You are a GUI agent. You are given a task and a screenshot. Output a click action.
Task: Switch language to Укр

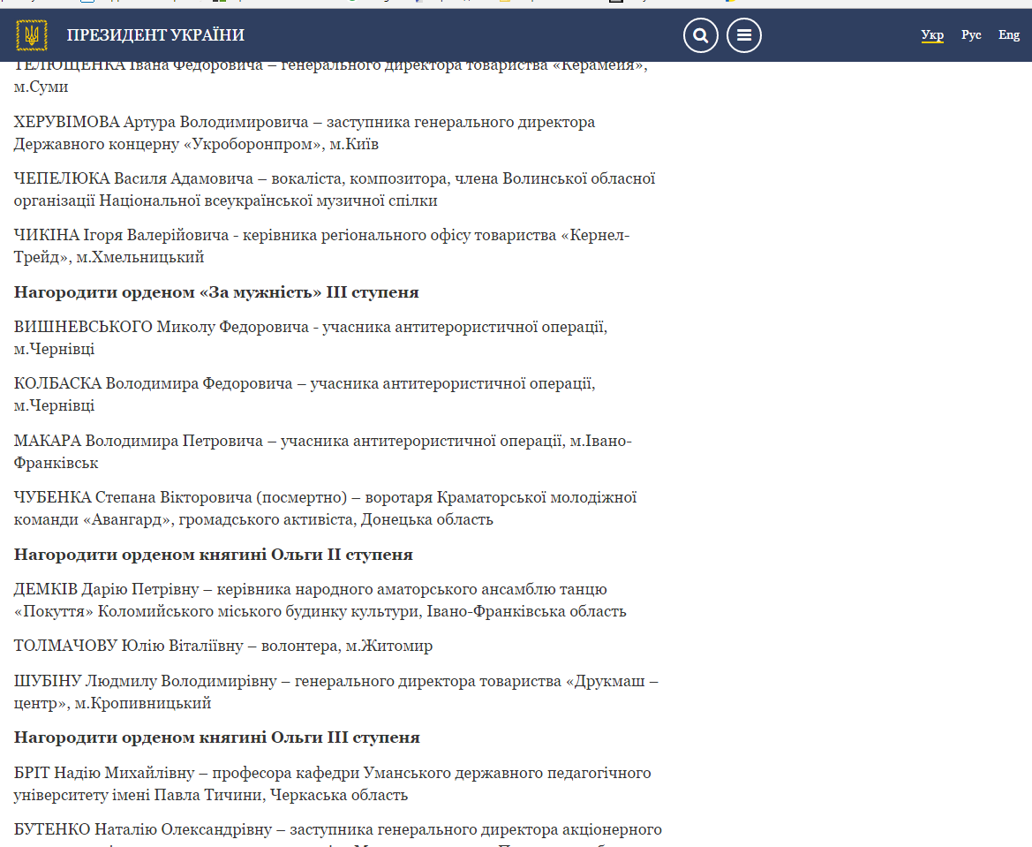tap(932, 35)
